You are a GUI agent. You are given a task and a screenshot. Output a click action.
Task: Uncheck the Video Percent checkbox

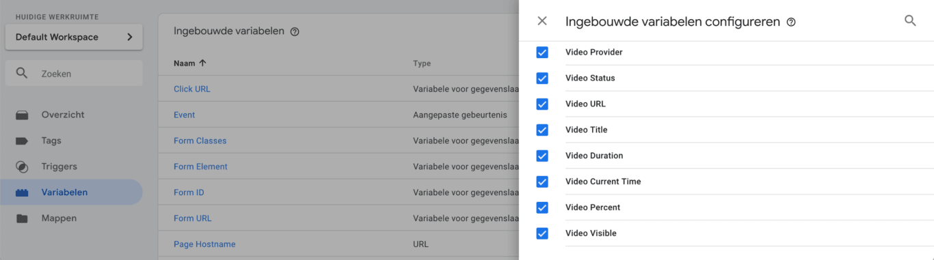point(542,207)
